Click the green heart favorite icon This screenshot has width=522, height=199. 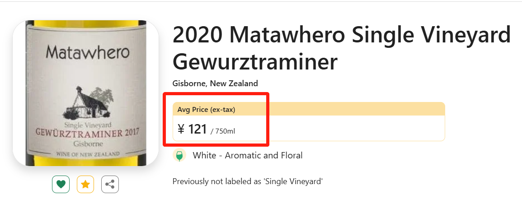tap(61, 184)
